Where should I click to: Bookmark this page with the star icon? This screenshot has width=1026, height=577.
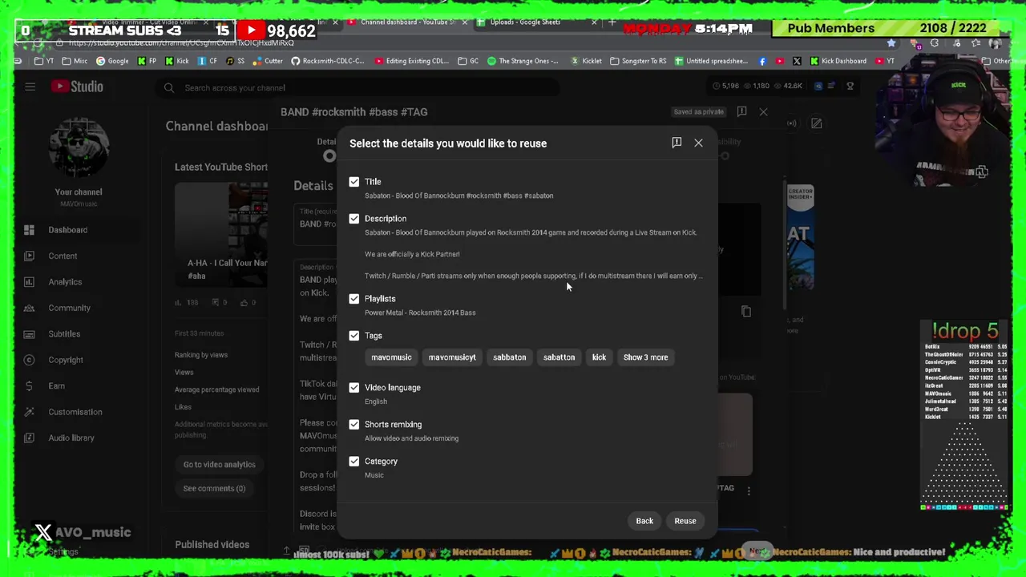(891, 42)
